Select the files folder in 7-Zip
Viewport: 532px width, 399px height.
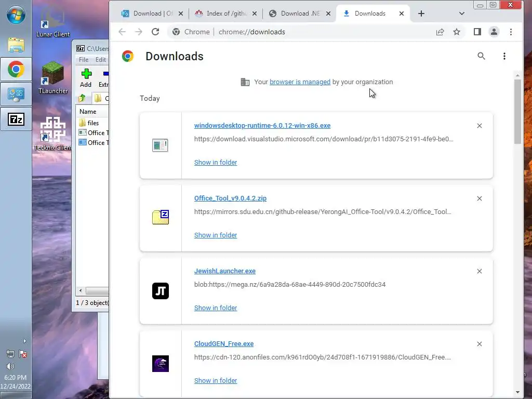pos(92,123)
